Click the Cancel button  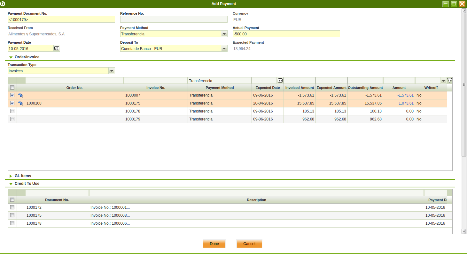249,244
